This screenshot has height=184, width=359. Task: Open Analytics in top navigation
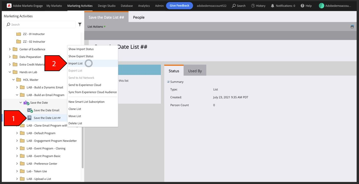pos(144,6)
